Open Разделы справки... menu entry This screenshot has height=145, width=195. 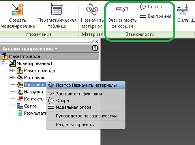click(86, 125)
